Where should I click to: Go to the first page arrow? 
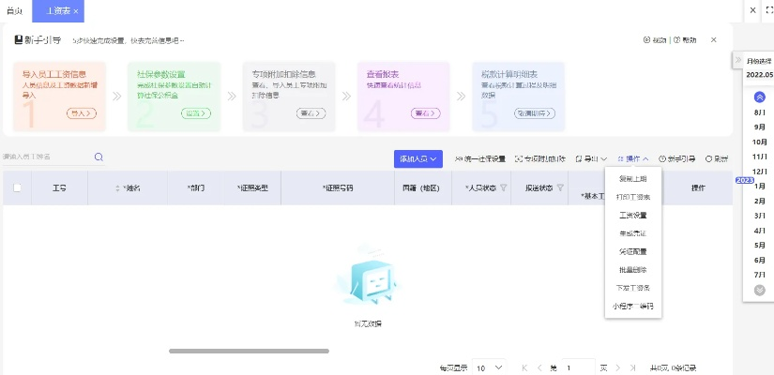coord(524,368)
